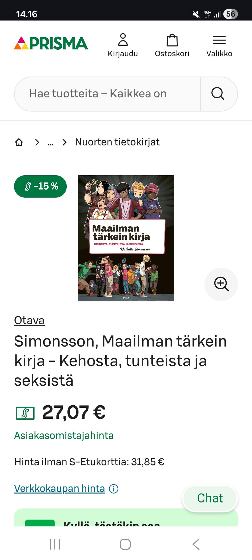Open Nuorten tietokirjat breadcrumb category

click(x=117, y=142)
